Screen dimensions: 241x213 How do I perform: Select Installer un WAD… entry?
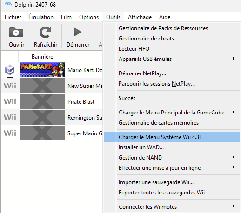[x=172, y=147]
